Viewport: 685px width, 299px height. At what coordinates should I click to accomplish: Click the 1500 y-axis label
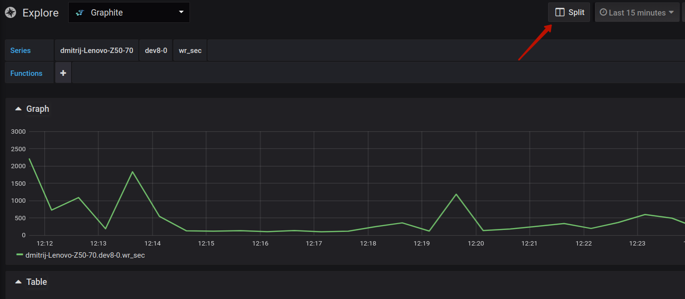19,183
